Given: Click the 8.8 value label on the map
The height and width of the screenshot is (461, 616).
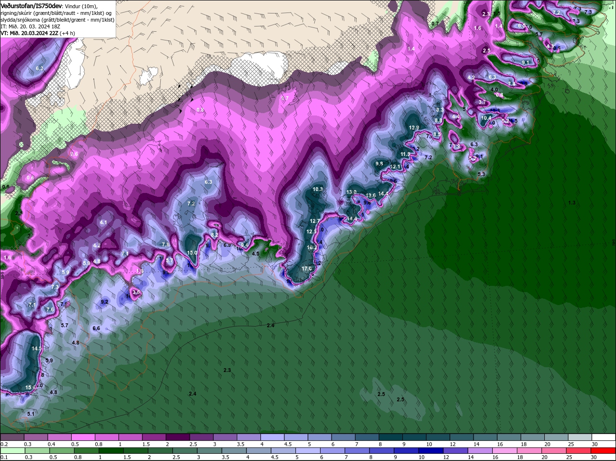Looking at the screenshot, I should pyautogui.click(x=438, y=120).
